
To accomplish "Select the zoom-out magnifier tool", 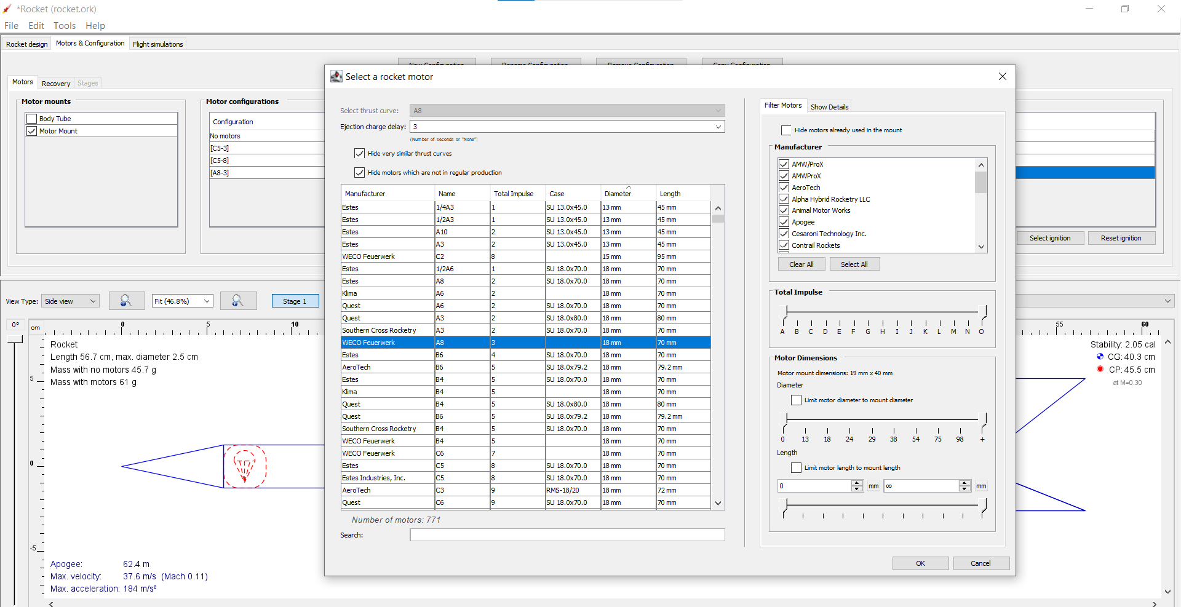I will click(x=127, y=301).
